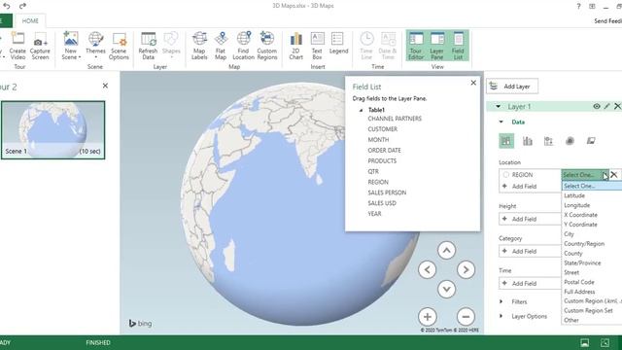Click the Redo arrow
This screenshot has height=350, width=622.
(22, 6)
